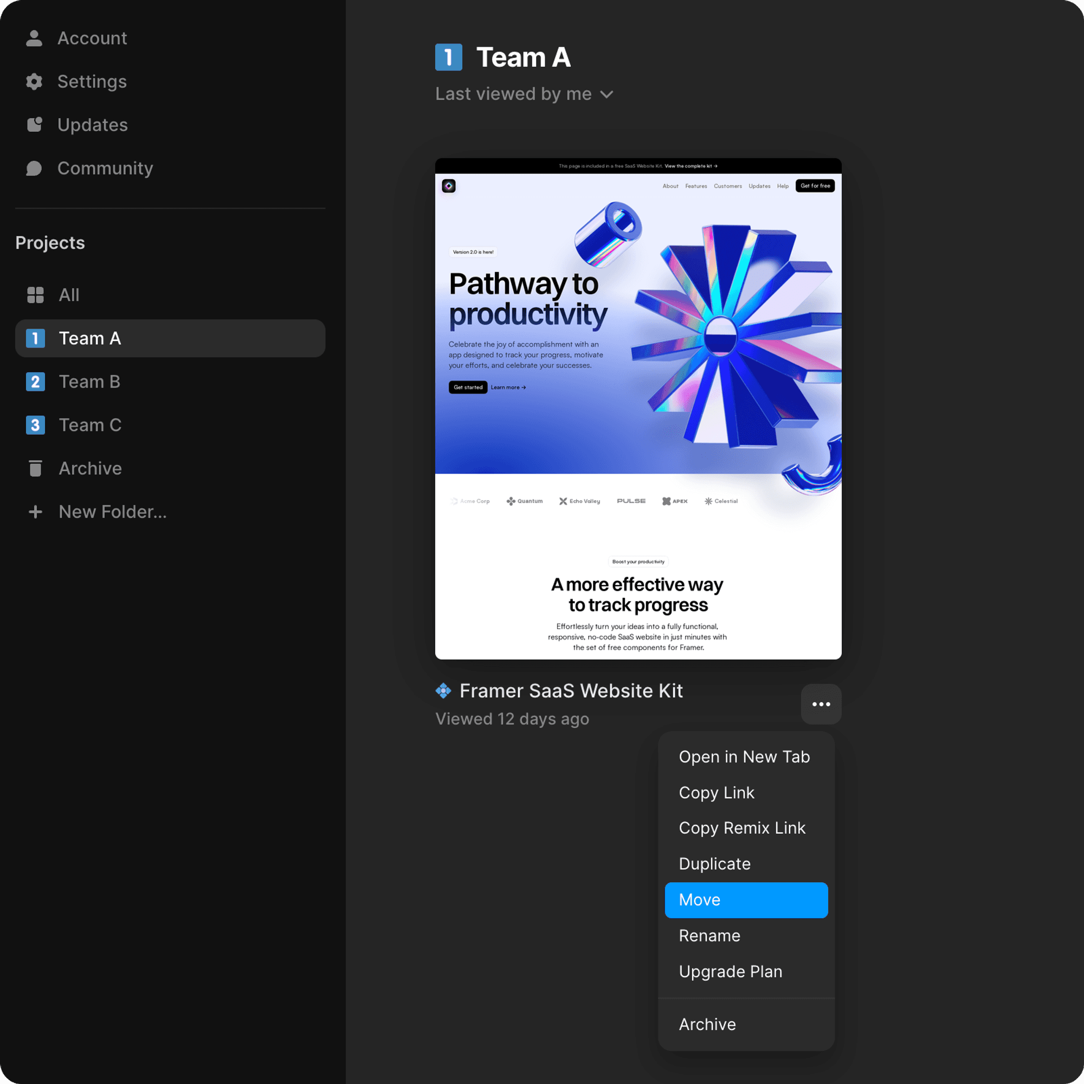The height and width of the screenshot is (1084, 1084).
Task: Open Archive via the trash icon
Action: (x=35, y=468)
